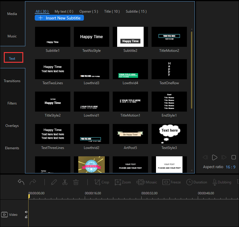
Task: Click the trash delete icon
Action: pyautogui.click(x=76, y=182)
